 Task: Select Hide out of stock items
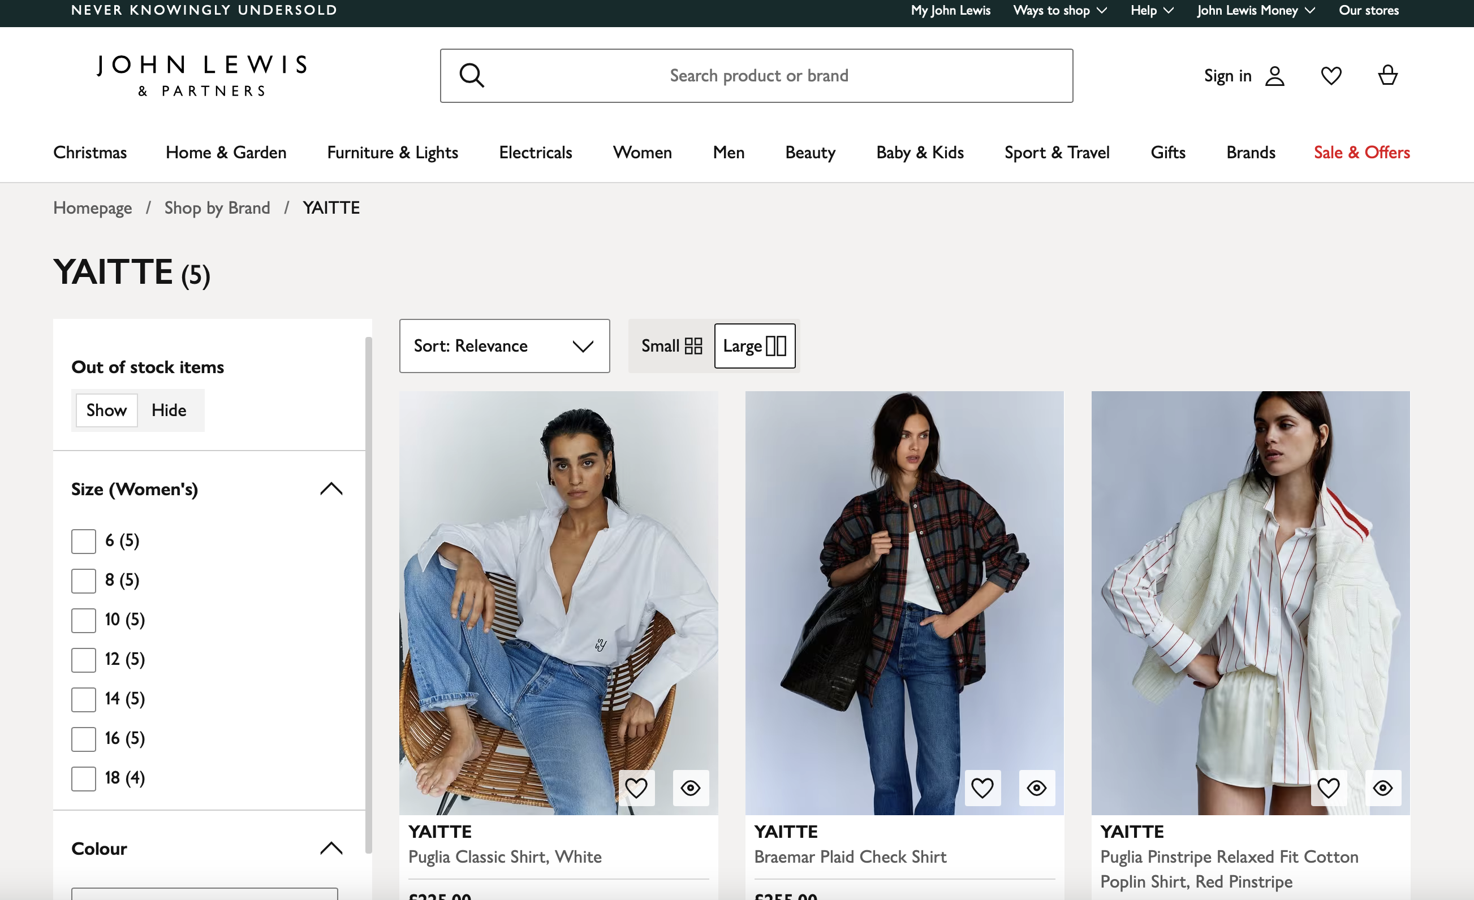pos(169,410)
